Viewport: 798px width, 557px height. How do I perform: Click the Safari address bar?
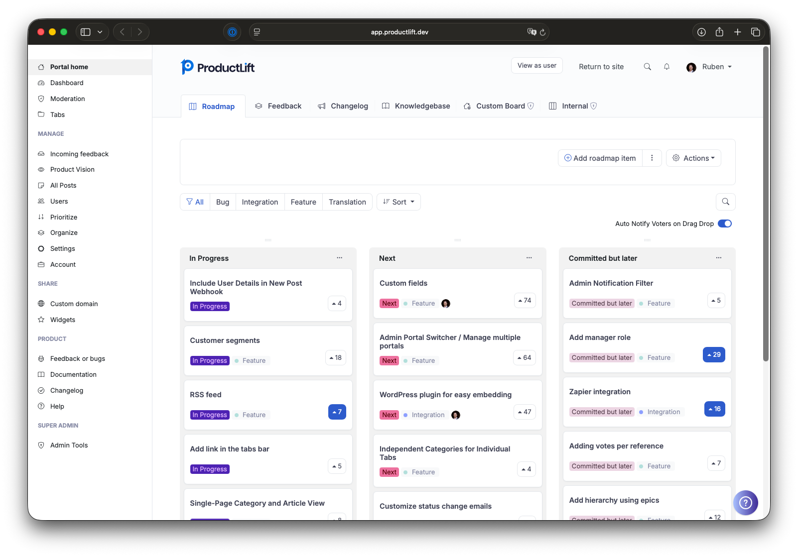399,32
